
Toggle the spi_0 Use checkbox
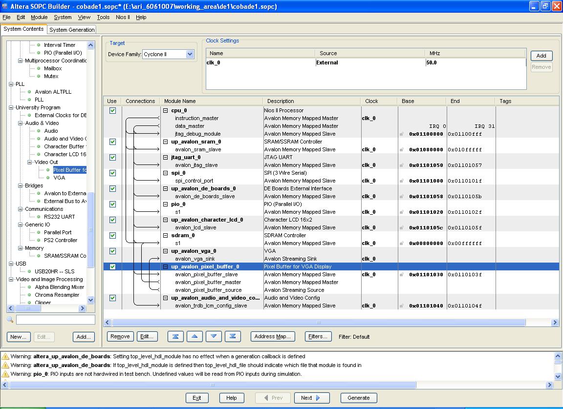113,173
